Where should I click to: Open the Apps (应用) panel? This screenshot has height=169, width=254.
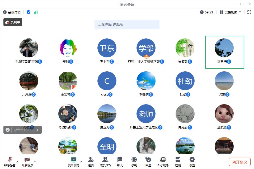tap(178, 160)
